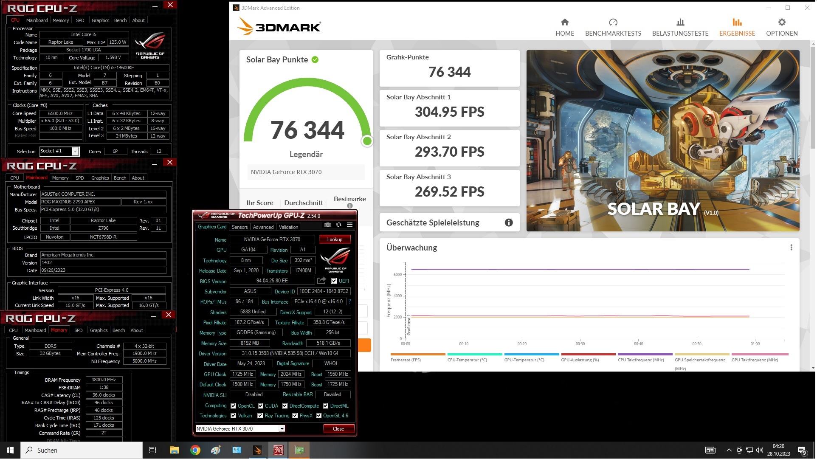Select the Durchschnitt score column
Image resolution: width=817 pixels, height=459 pixels.
pyautogui.click(x=304, y=203)
